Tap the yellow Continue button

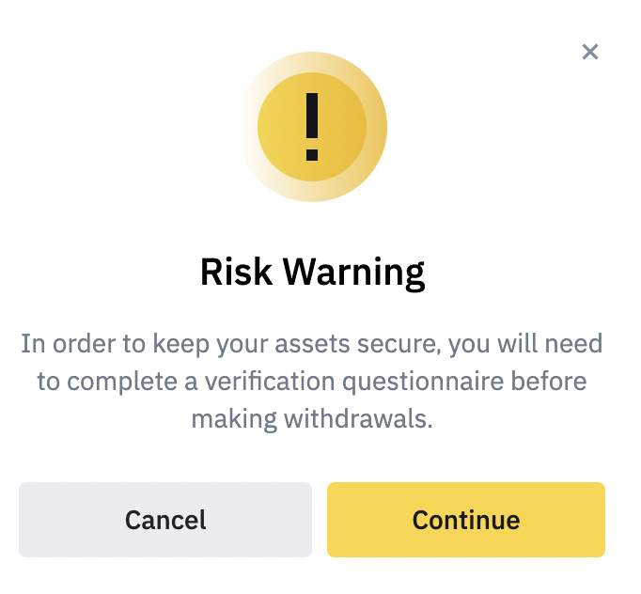coord(465,520)
